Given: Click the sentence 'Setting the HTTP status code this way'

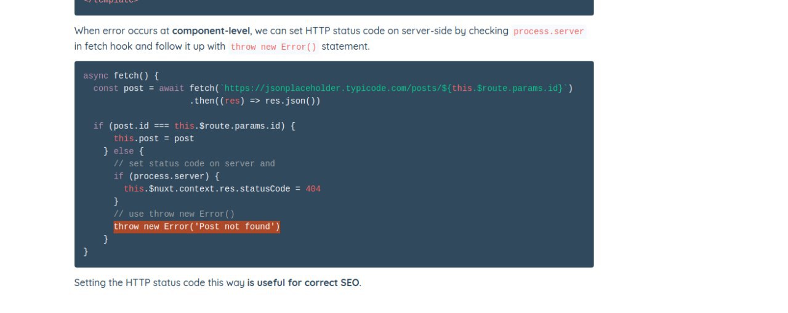Looking at the screenshot, I should 159,283.
